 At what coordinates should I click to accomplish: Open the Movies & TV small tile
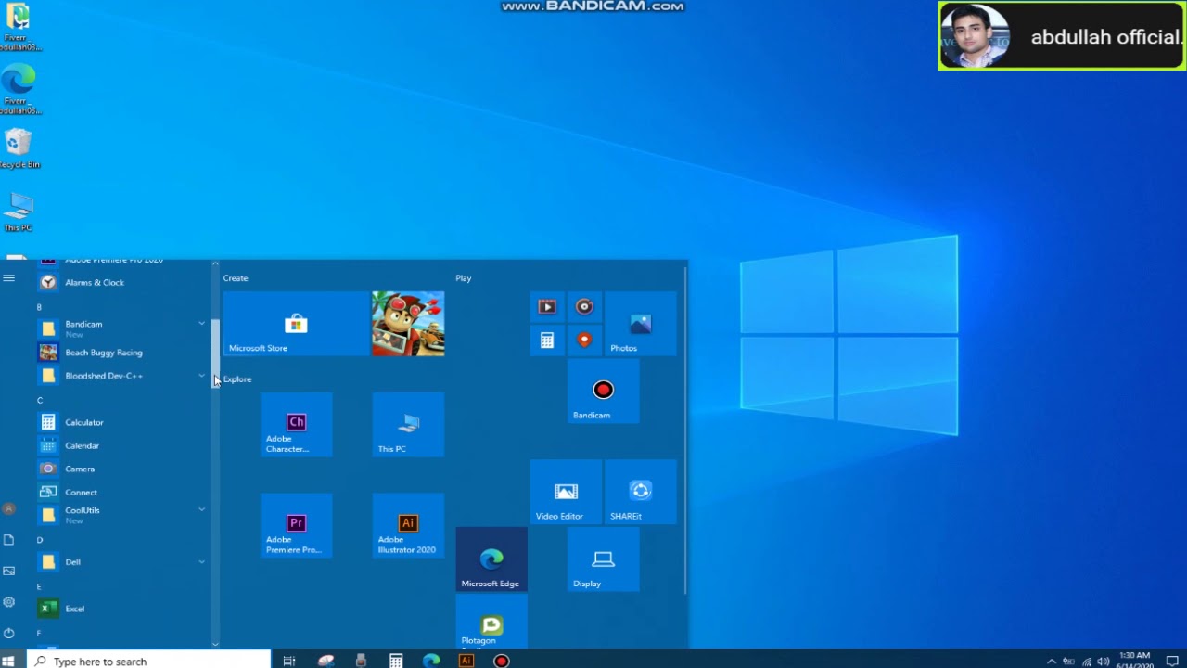(547, 306)
